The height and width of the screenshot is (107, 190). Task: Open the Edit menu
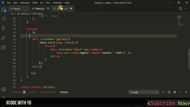coord(15,3)
